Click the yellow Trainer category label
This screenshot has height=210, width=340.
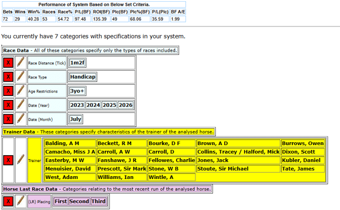(x=34, y=160)
